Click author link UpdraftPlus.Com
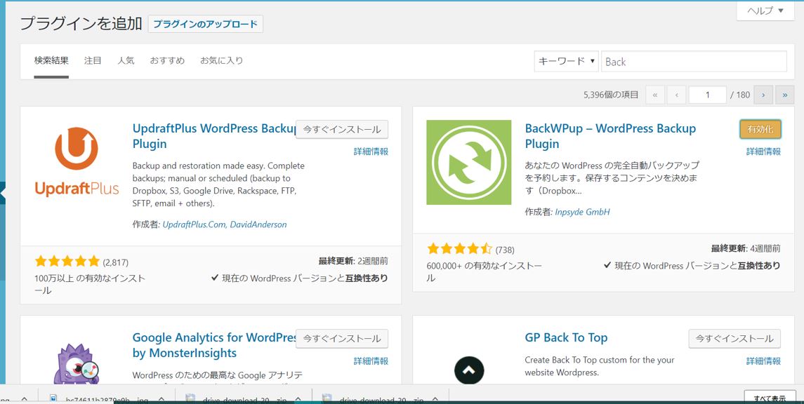The width and height of the screenshot is (804, 404). click(194, 224)
